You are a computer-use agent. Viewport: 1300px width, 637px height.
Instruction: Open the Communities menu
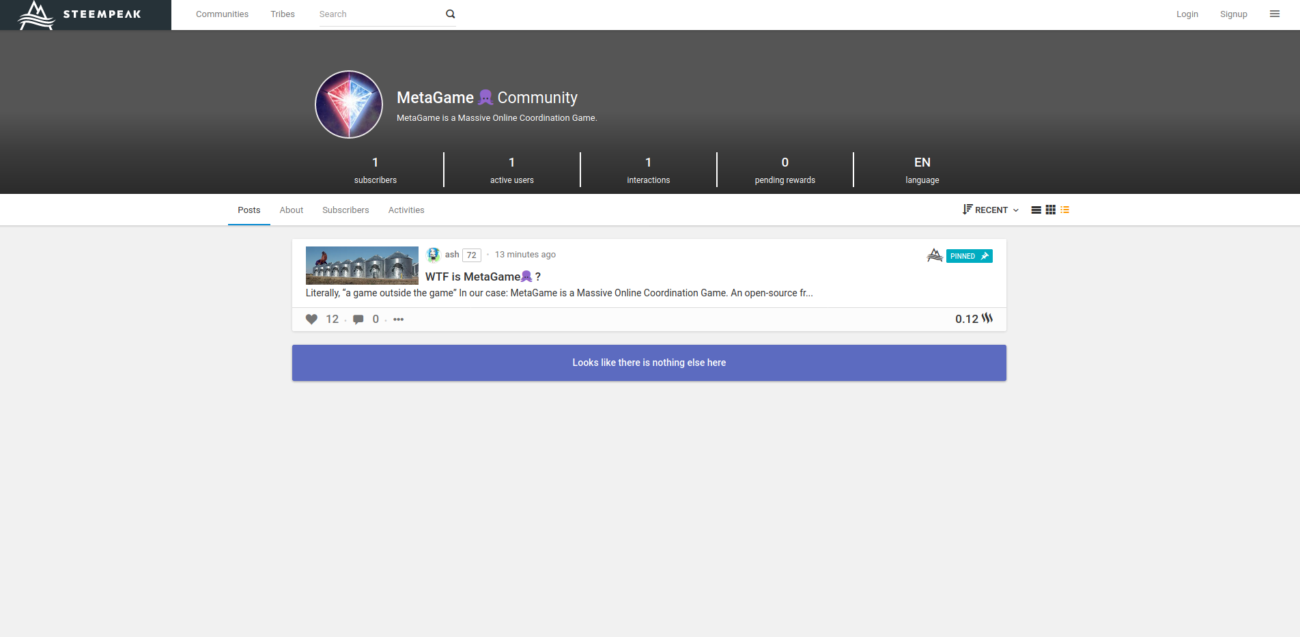coord(222,14)
